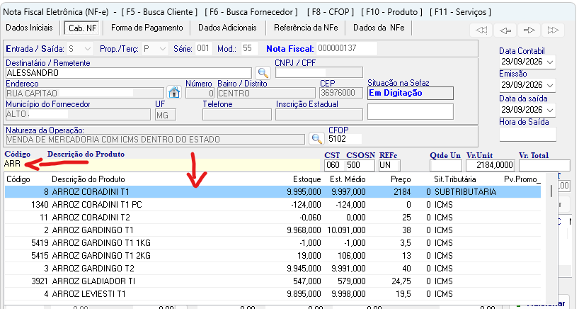Go to the next record arrow button

529,30
